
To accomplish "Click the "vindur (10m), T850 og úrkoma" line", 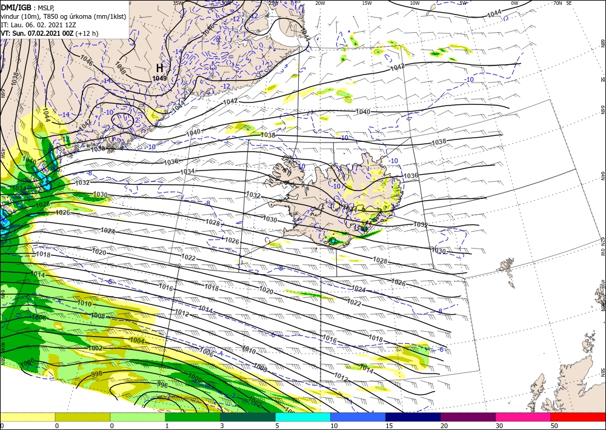I will [64, 16].
